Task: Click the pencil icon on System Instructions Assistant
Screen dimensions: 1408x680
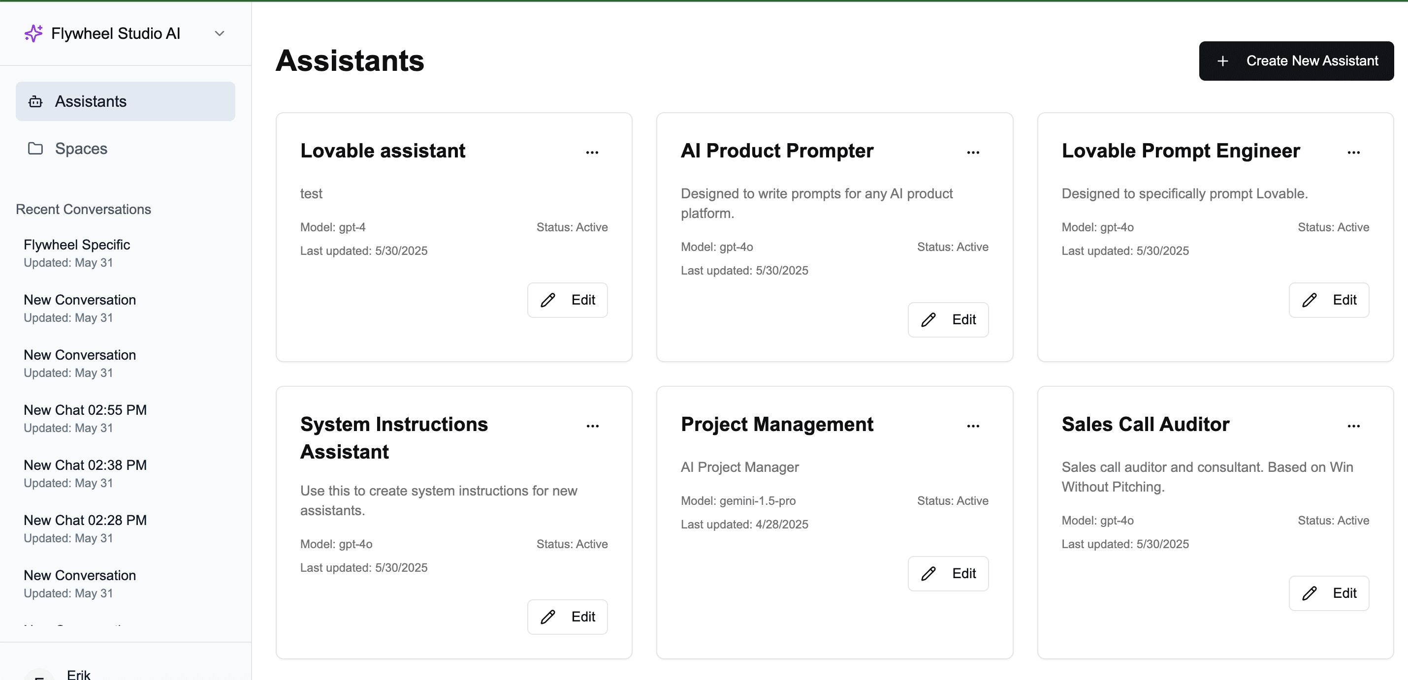Action: click(547, 617)
